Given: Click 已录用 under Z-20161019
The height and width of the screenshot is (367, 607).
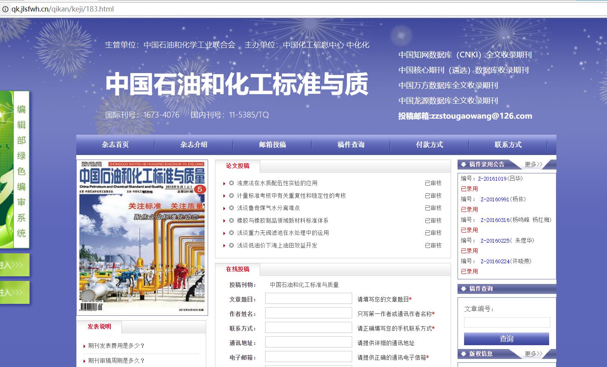Looking at the screenshot, I should (x=469, y=189).
